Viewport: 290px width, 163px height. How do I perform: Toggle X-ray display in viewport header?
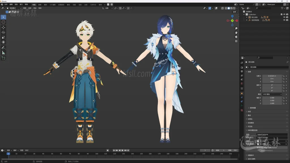coord(223,8)
